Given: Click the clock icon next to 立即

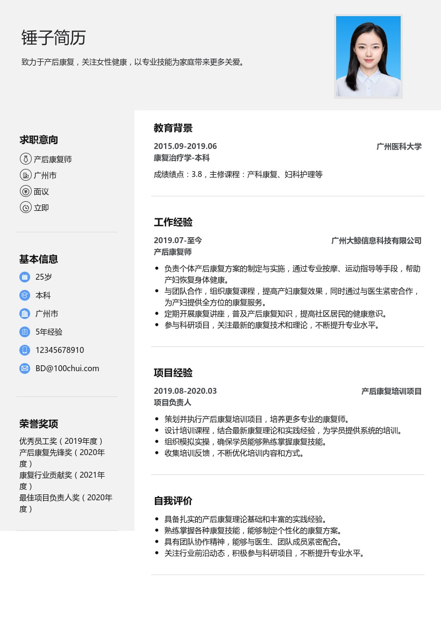Looking at the screenshot, I should pos(25,207).
